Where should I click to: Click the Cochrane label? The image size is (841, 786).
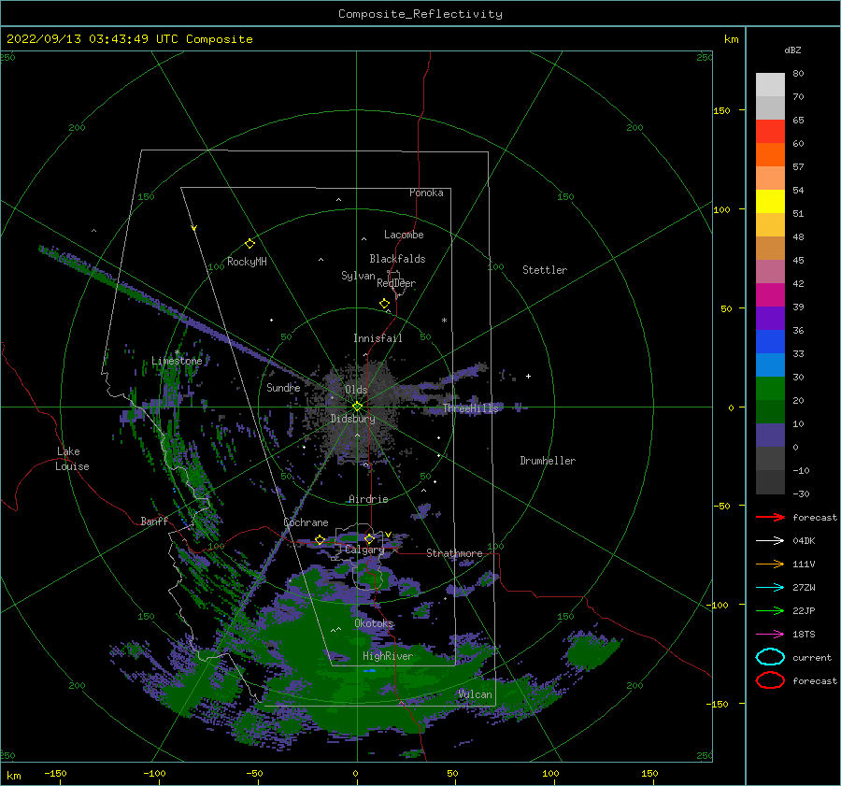click(x=306, y=522)
